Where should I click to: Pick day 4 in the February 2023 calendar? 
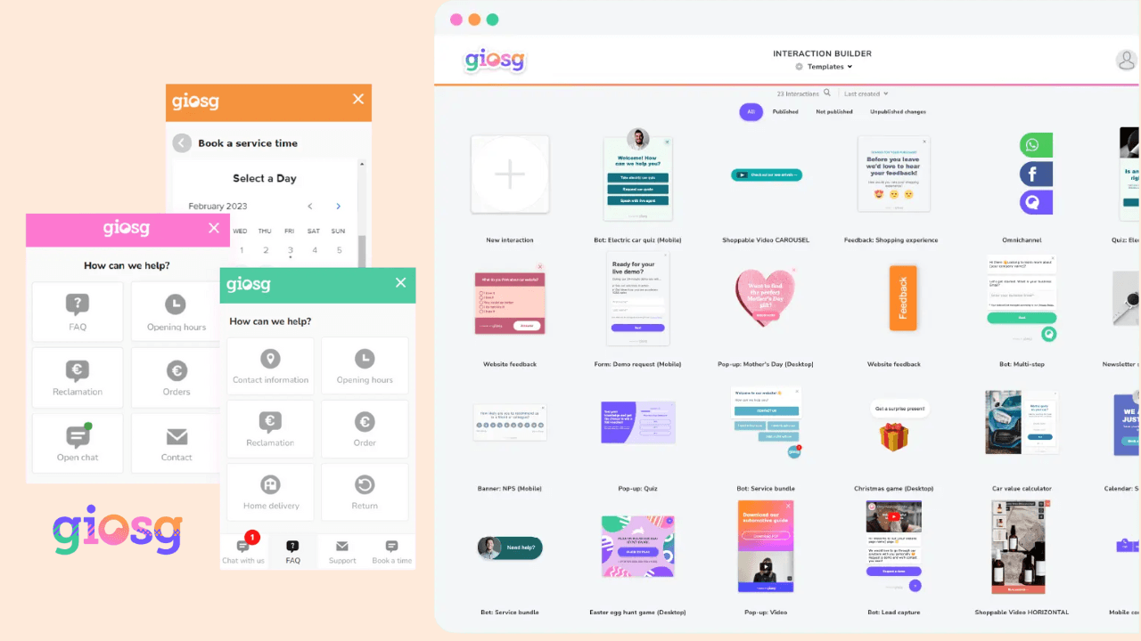click(315, 250)
